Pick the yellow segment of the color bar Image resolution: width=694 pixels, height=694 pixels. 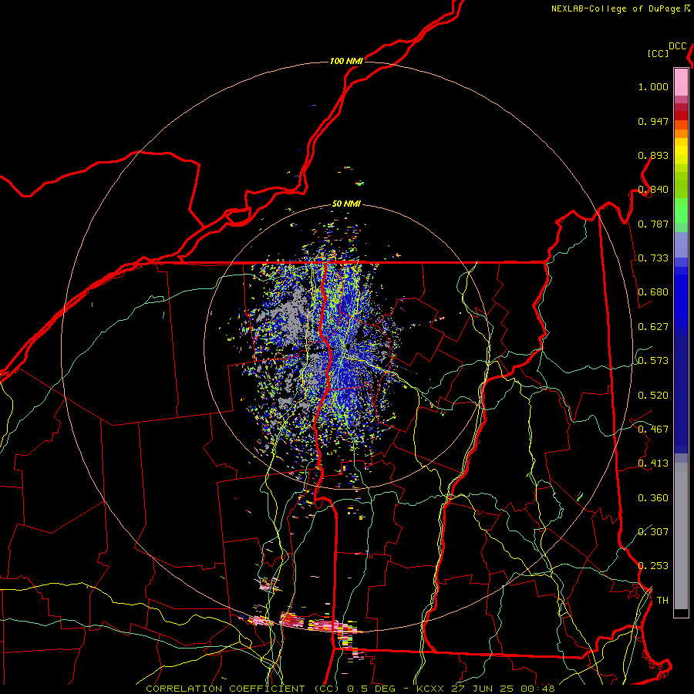(681, 151)
